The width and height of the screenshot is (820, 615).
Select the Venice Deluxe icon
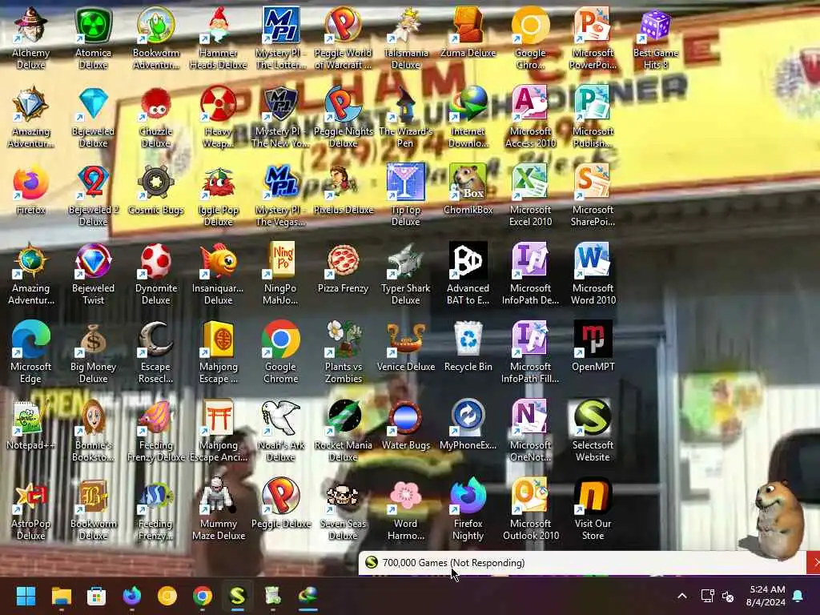point(406,347)
